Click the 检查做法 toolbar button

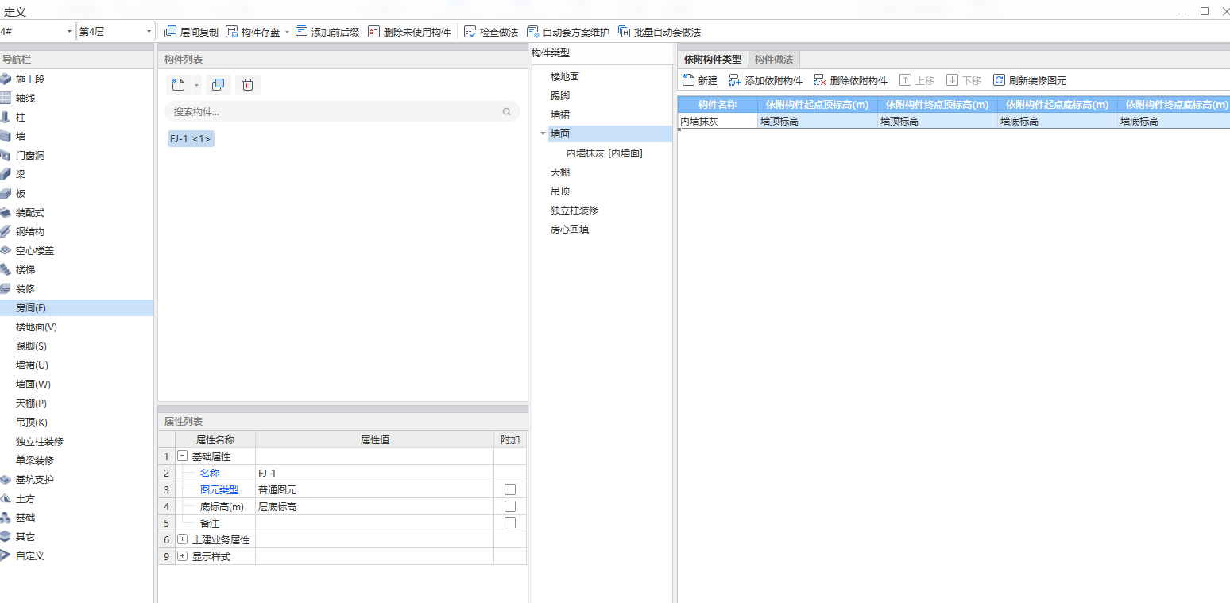(x=490, y=32)
